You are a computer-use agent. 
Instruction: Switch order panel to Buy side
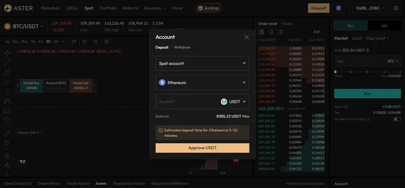coord(351,26)
